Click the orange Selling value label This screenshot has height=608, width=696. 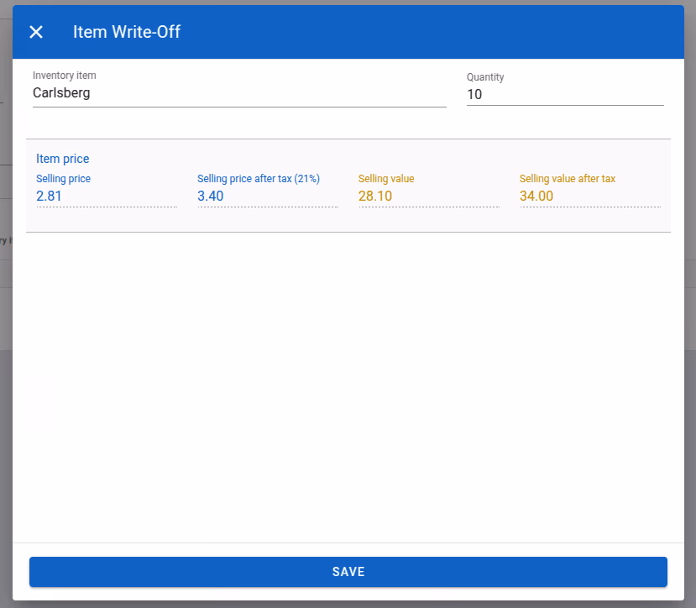[x=386, y=179]
